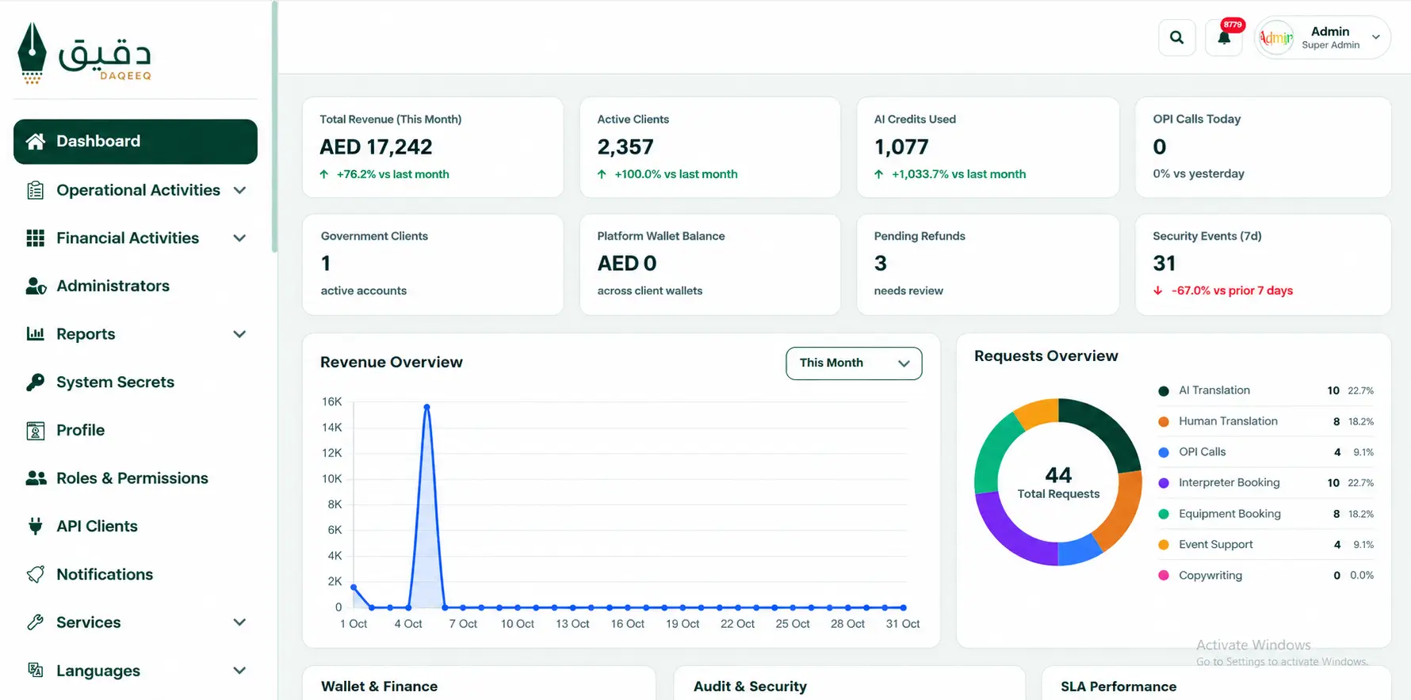Screen dimensions: 1411x700
Task: Open Roles & Permissions page
Action: 136,478
